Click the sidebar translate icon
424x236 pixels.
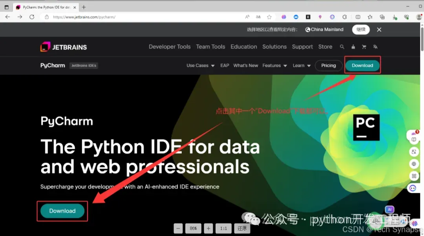click(x=414, y=152)
